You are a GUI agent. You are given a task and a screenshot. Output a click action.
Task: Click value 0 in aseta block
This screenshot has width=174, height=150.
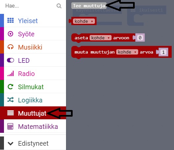pyautogui.click(x=140, y=38)
